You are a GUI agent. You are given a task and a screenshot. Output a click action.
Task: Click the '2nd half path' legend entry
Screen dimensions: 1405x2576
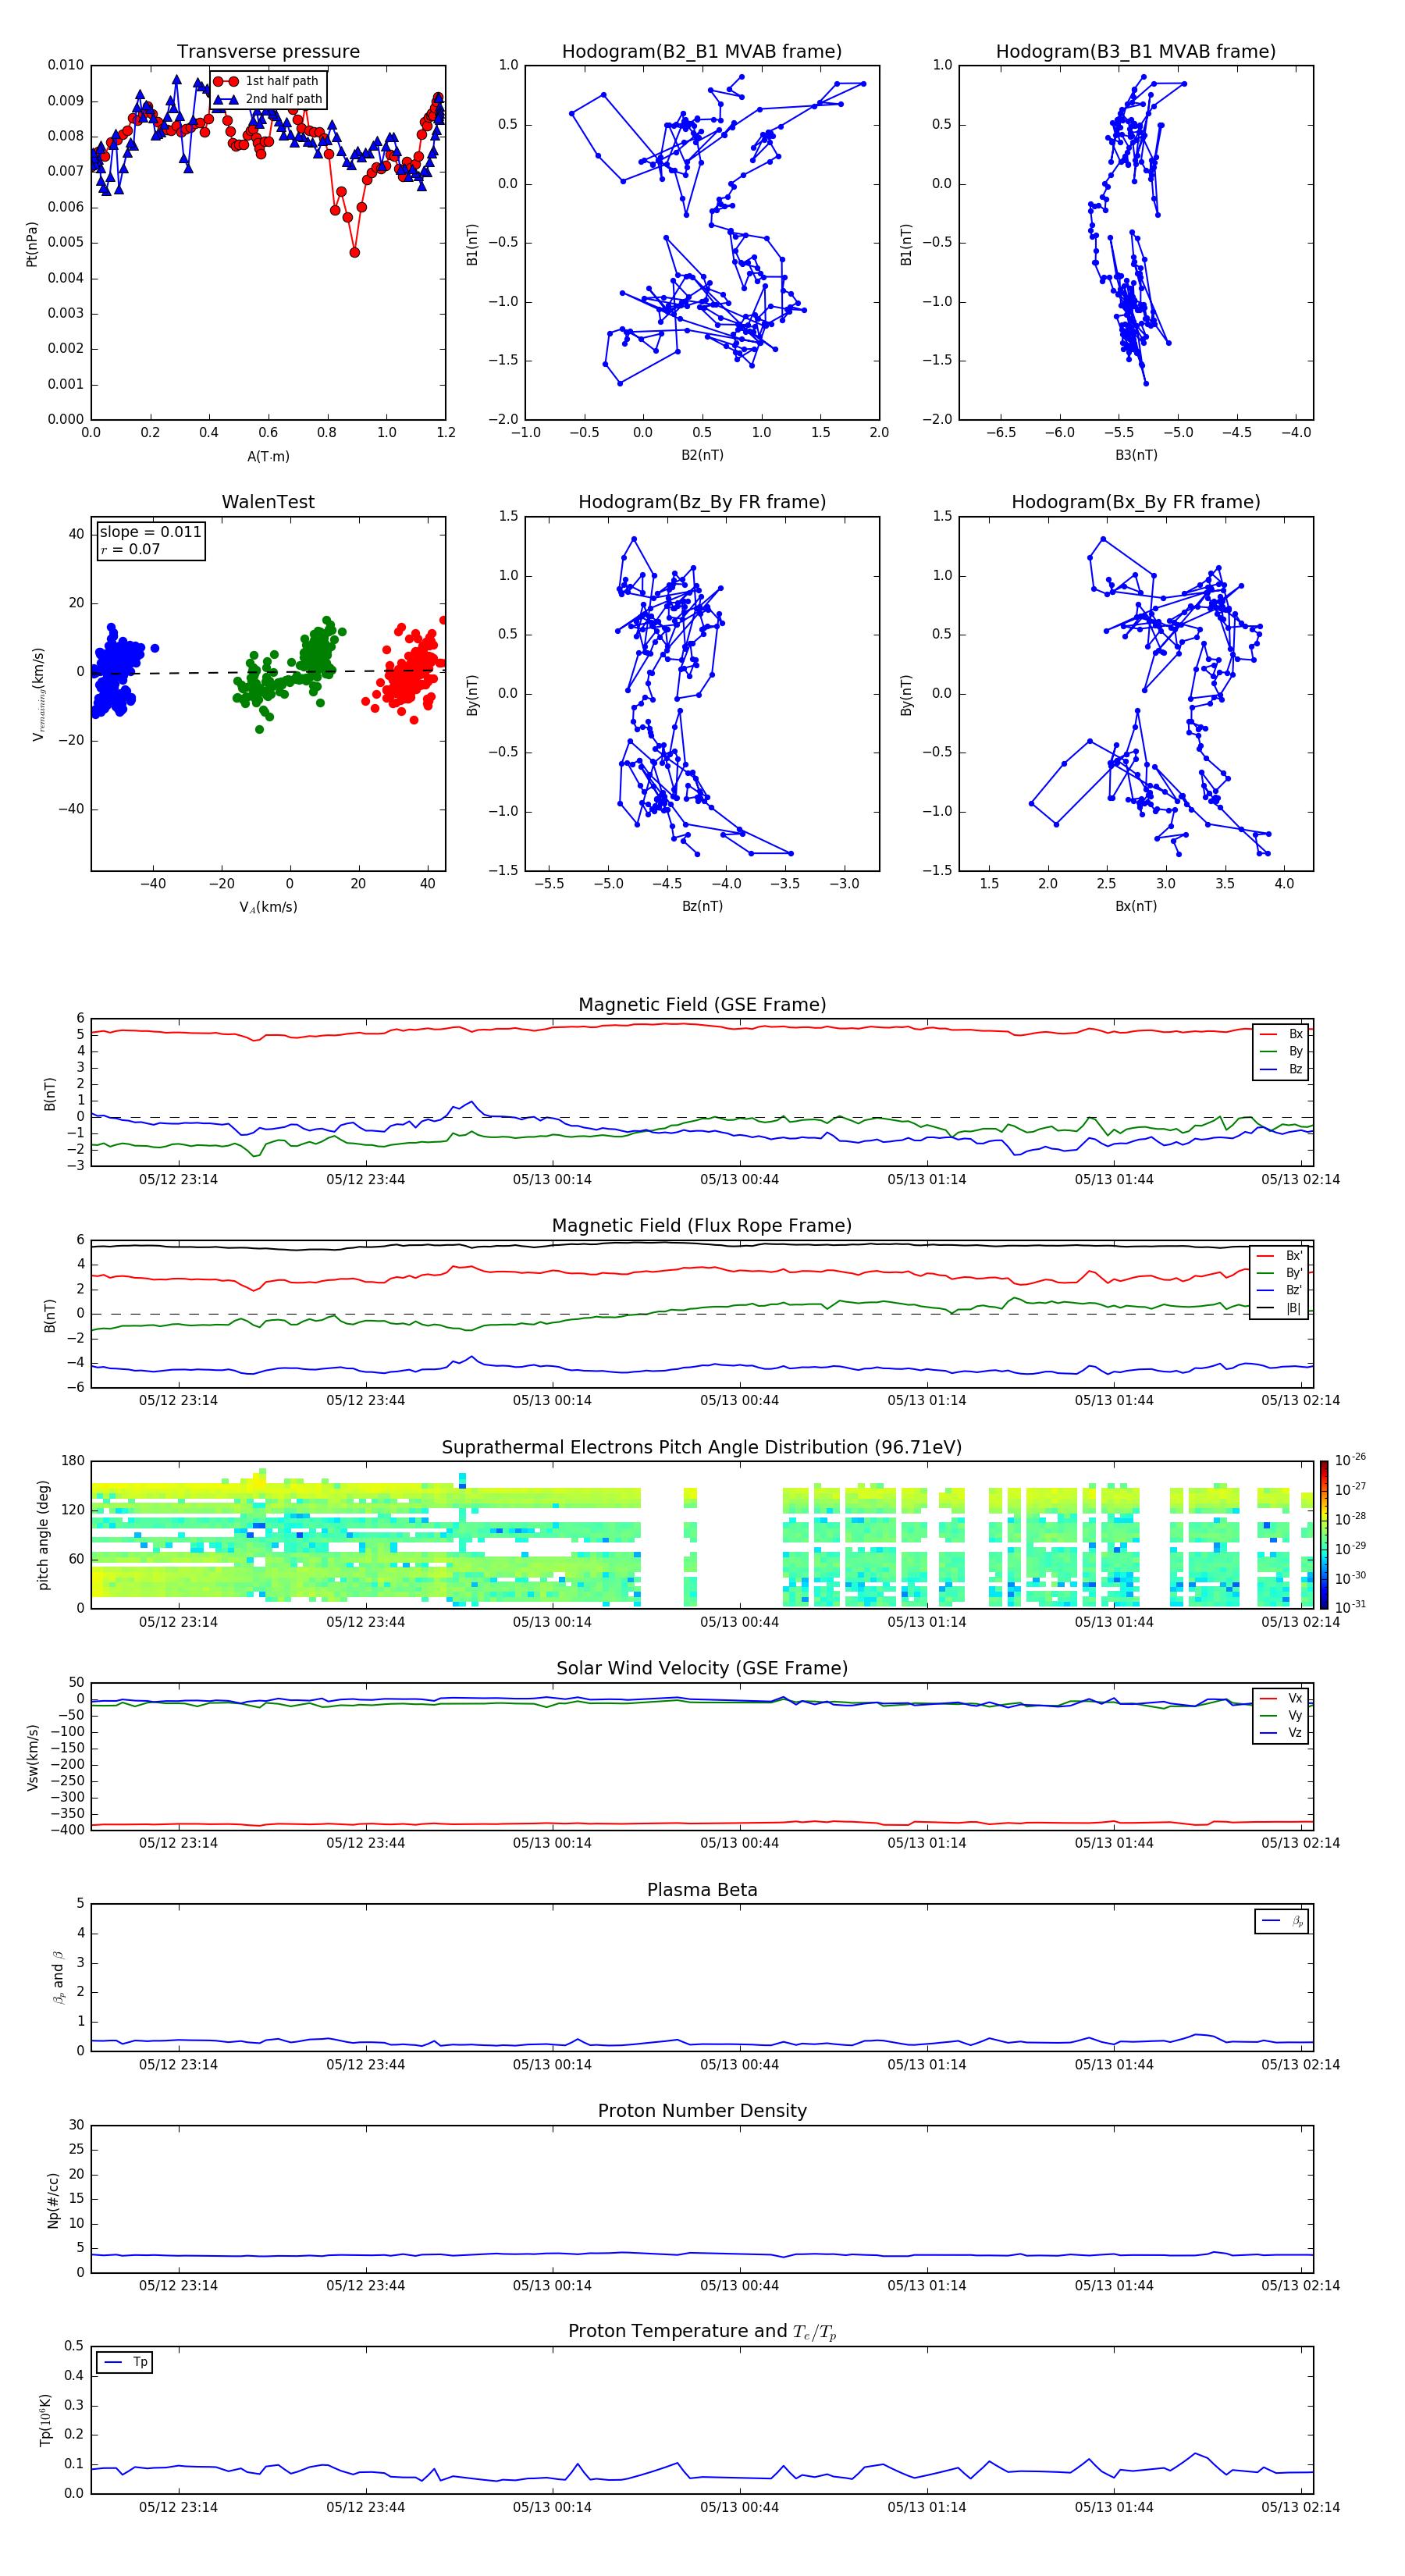[268, 99]
